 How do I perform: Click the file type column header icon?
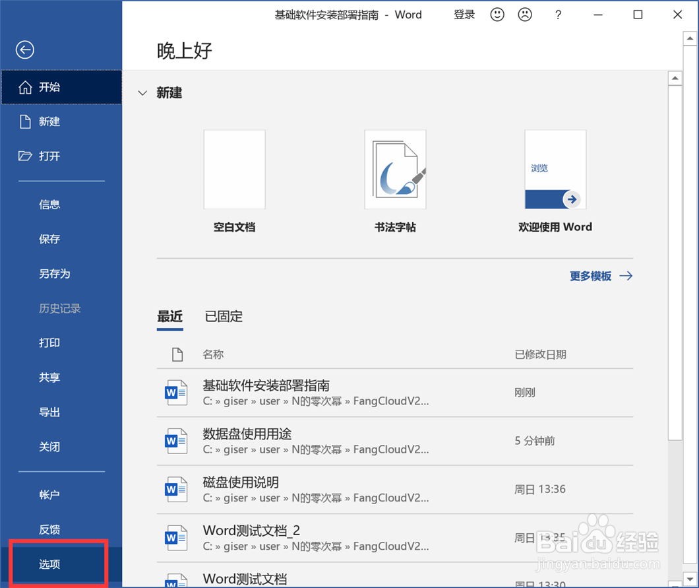177,354
